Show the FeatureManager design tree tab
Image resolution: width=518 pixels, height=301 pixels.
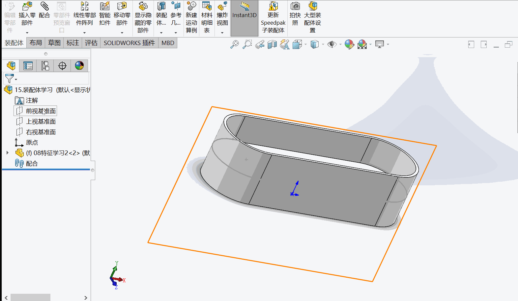(x=11, y=66)
